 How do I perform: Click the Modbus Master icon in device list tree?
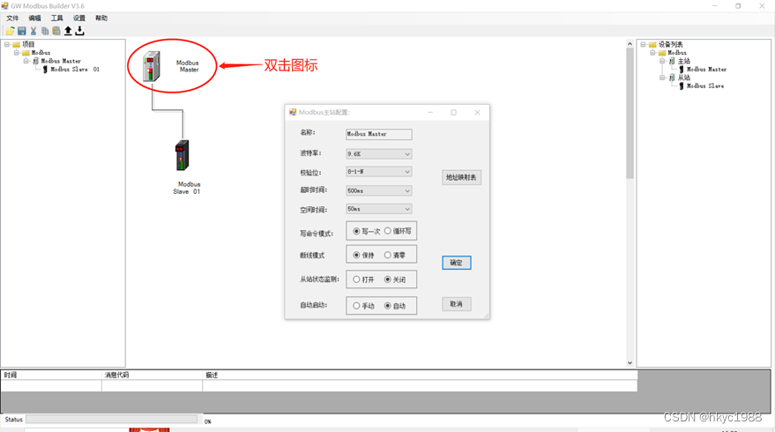[x=681, y=69]
